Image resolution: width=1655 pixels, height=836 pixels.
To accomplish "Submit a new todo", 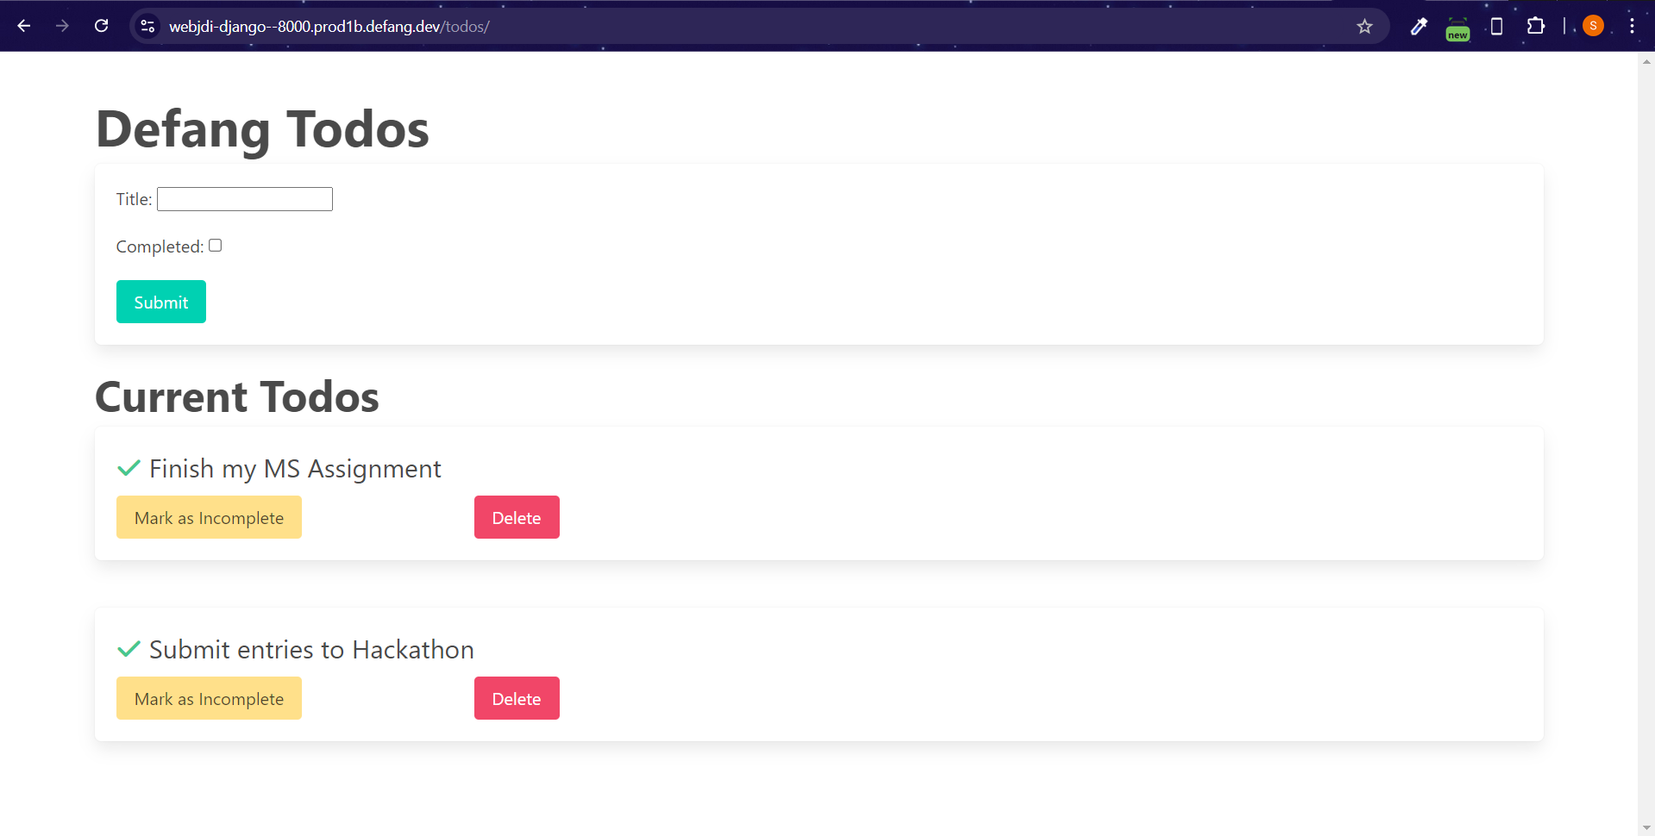I will pos(160,302).
